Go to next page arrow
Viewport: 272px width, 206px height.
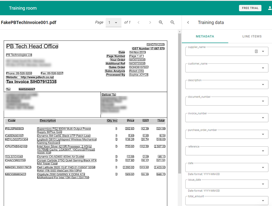(150, 22)
